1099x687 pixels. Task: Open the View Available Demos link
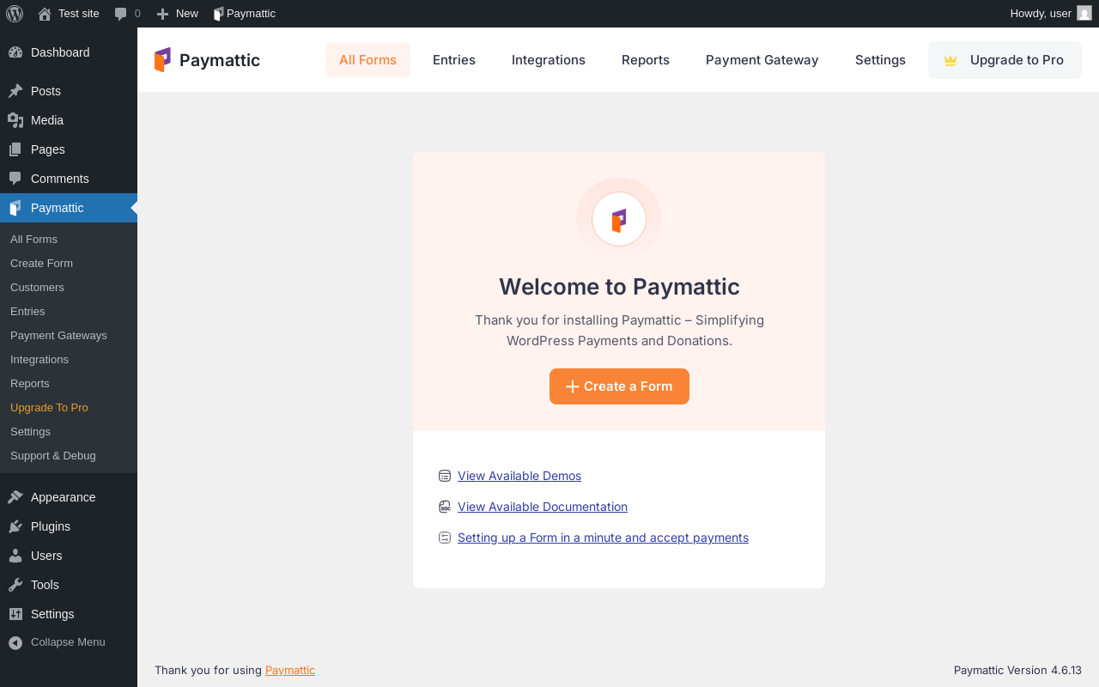519,476
